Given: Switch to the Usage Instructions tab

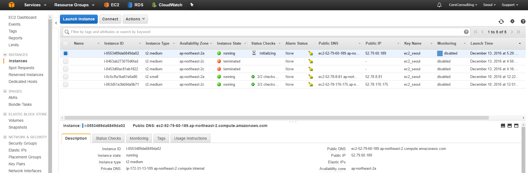Looking at the screenshot, I should tap(191, 138).
